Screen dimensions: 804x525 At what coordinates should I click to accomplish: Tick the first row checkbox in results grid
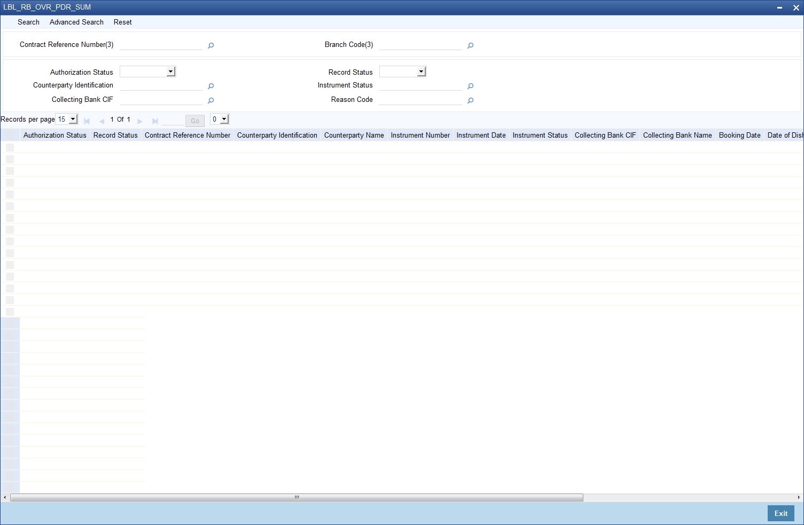[x=10, y=147]
